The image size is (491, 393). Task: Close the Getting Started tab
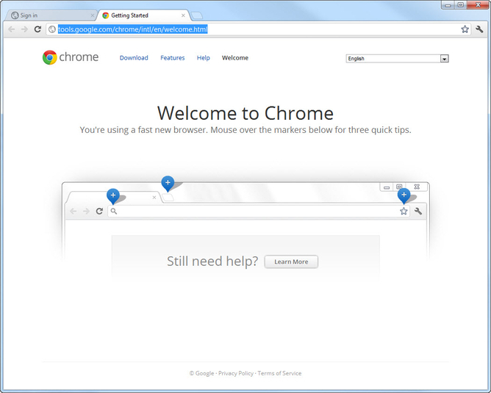point(183,15)
